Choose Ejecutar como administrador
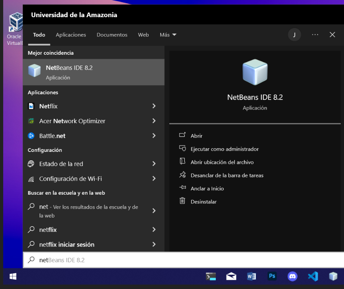Viewport: 344px width, 289px height. [x=225, y=149]
